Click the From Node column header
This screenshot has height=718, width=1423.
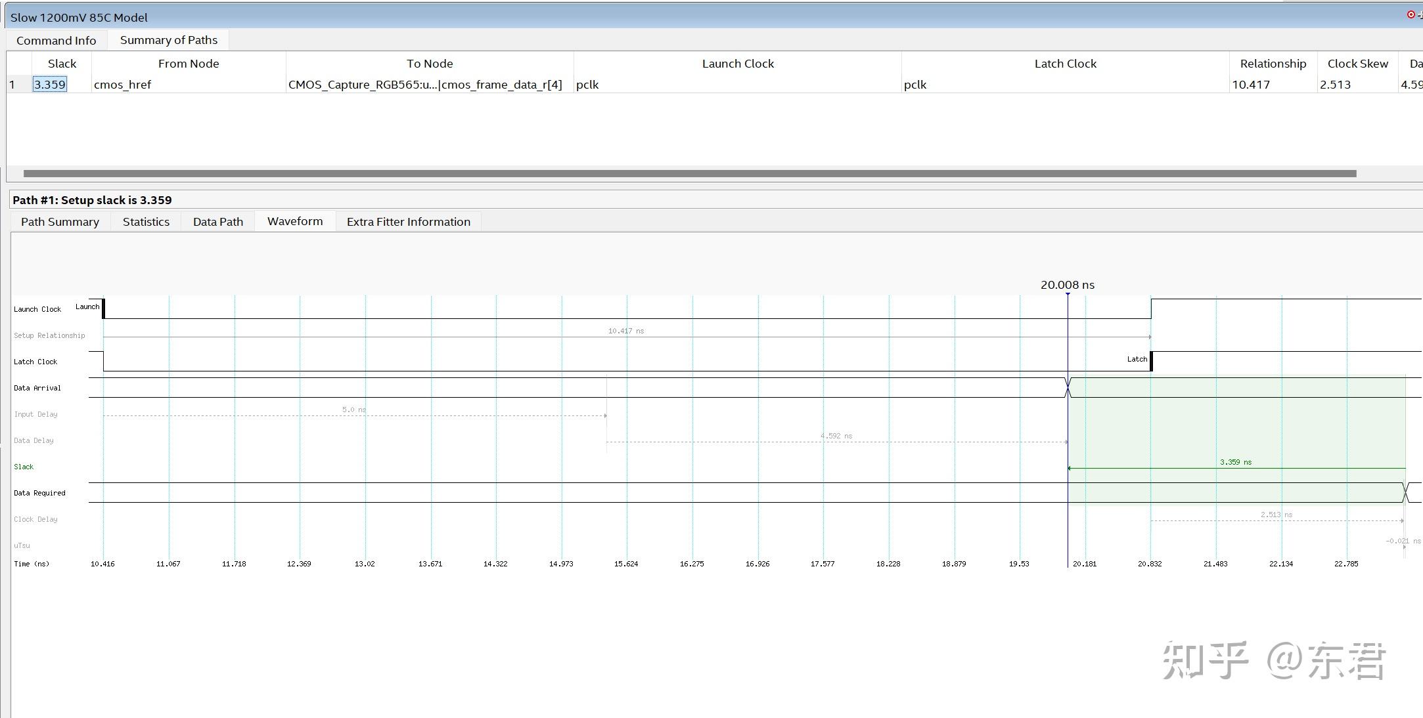[189, 64]
